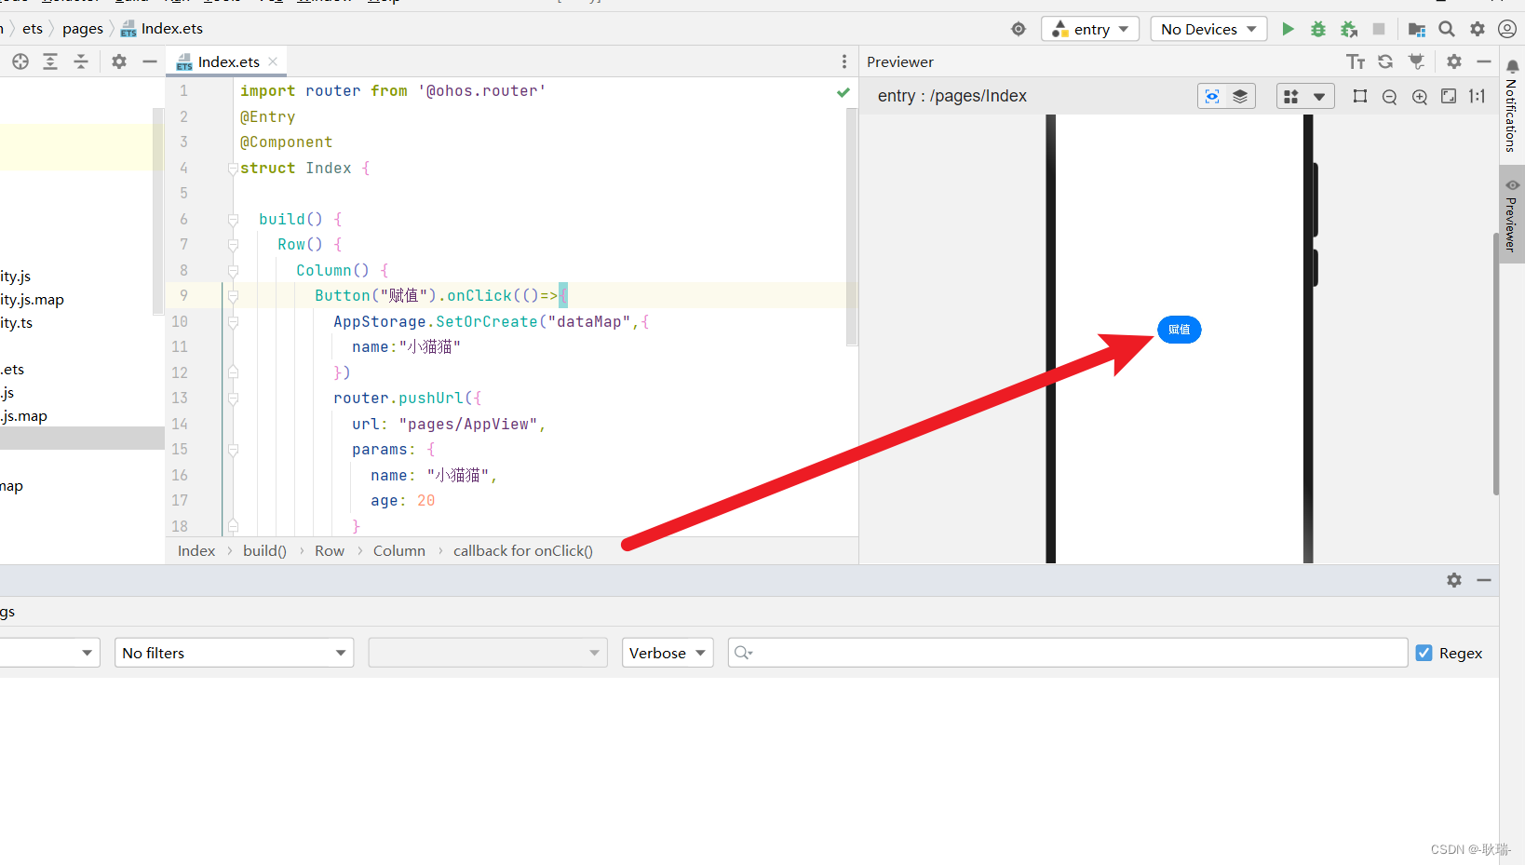Viewport: 1525px width, 865px height.
Task: Click the green check inspection indicator
Action: tap(843, 92)
